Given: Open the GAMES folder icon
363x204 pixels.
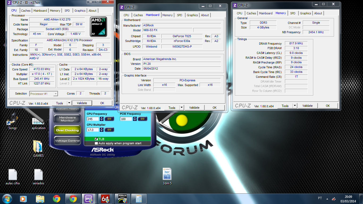Looking at the screenshot, I should point(38,148).
